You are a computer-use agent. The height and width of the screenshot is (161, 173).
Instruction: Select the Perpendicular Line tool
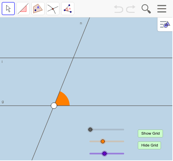pyautogui.click(x=23, y=9)
